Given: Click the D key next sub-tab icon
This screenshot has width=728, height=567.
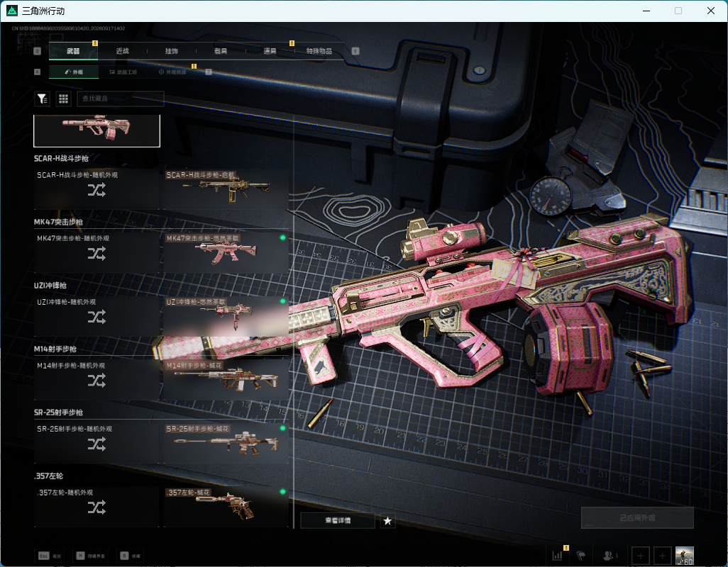Looking at the screenshot, I should (x=209, y=72).
